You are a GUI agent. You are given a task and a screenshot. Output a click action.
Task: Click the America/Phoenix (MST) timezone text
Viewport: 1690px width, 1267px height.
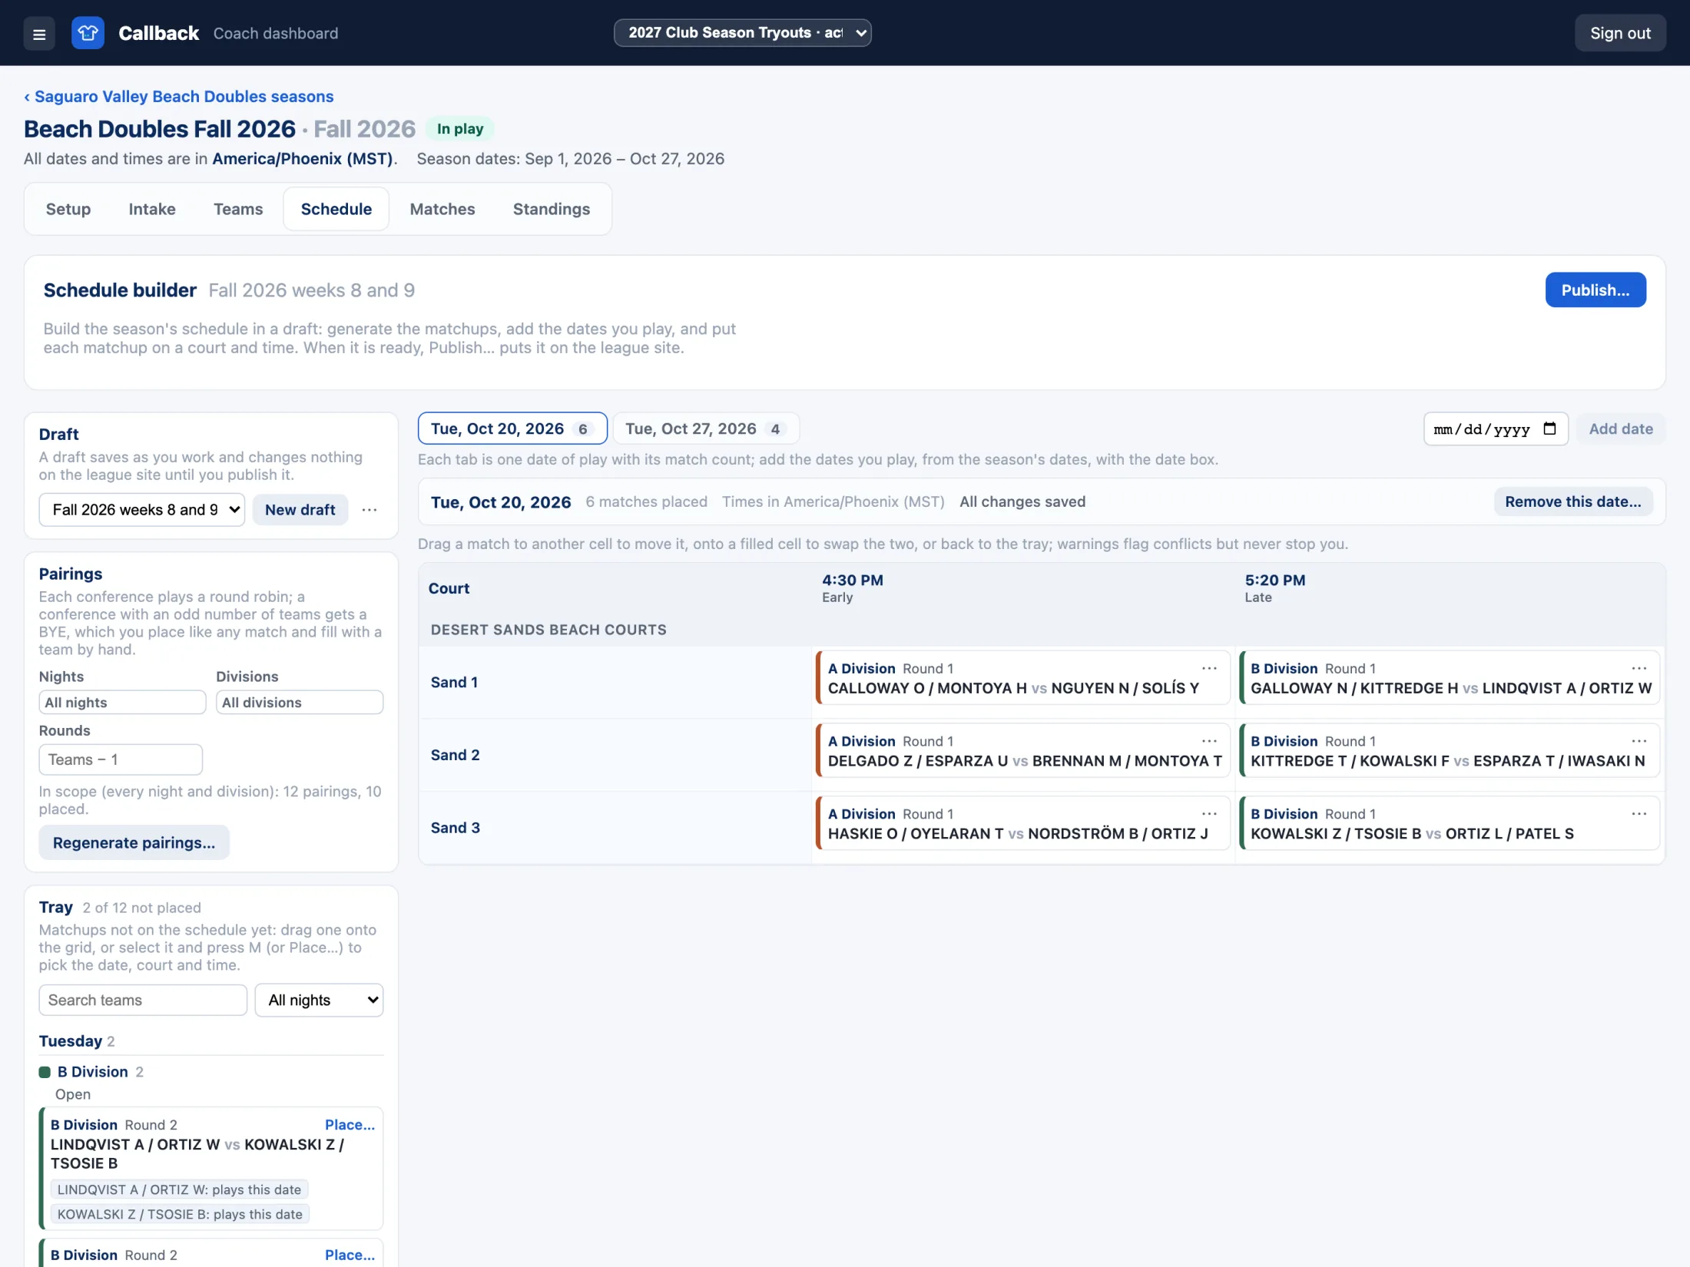click(303, 159)
